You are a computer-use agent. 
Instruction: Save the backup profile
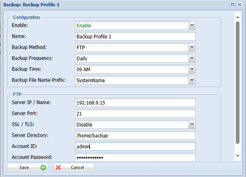point(27,167)
